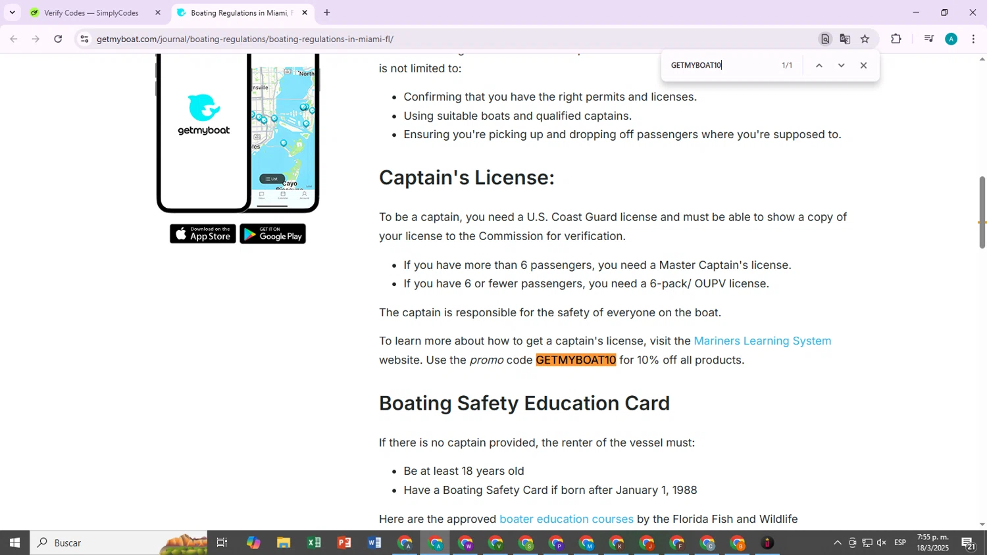Click the page vertical scrollbar thumb
Viewport: 987px width, 555px height.
pyautogui.click(x=982, y=212)
